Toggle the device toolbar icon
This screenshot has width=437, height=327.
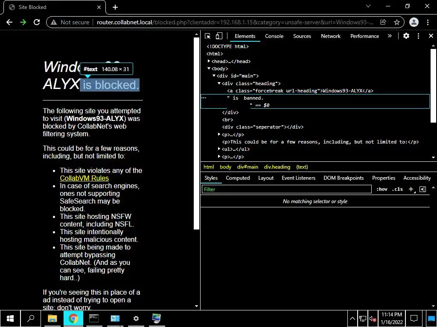coord(219,36)
